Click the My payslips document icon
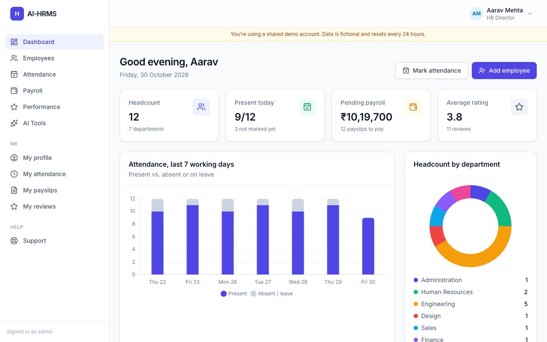The width and height of the screenshot is (547, 342). 14,190
